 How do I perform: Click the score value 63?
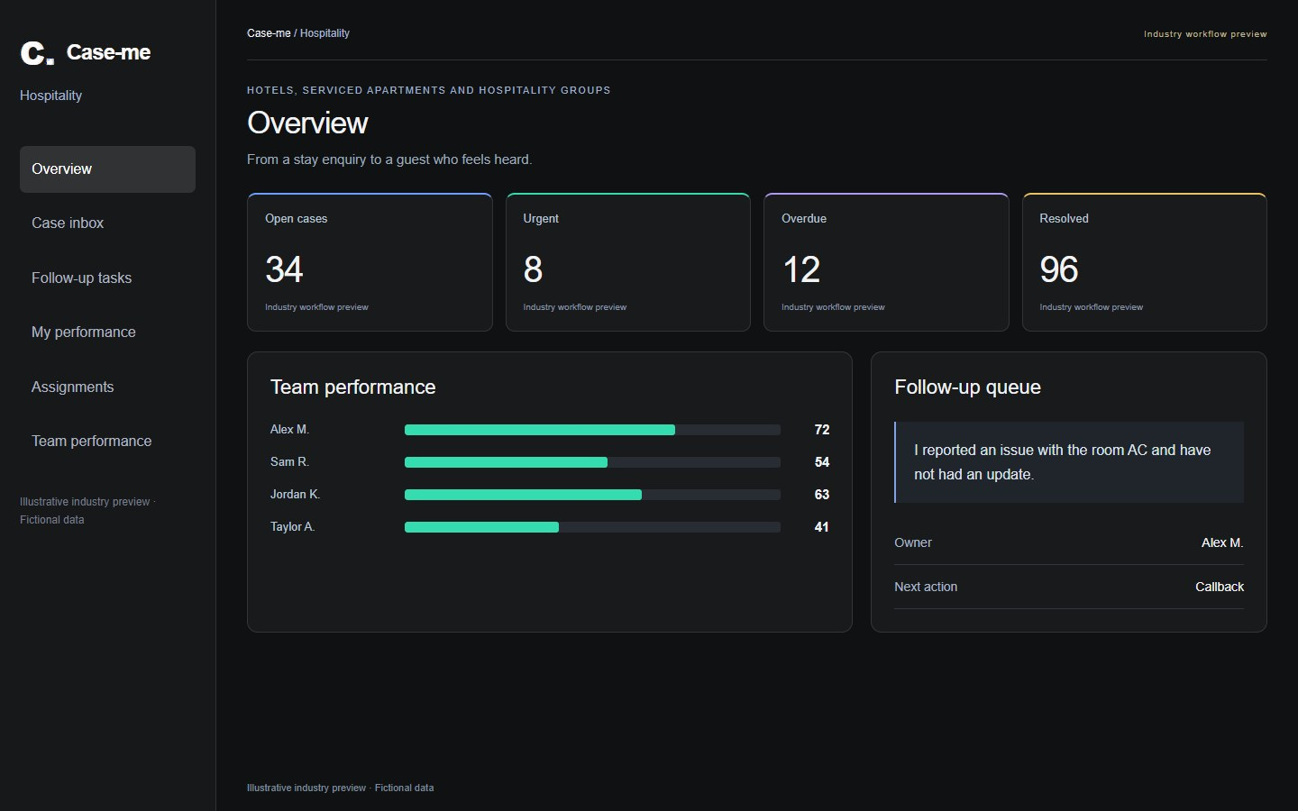tap(821, 495)
